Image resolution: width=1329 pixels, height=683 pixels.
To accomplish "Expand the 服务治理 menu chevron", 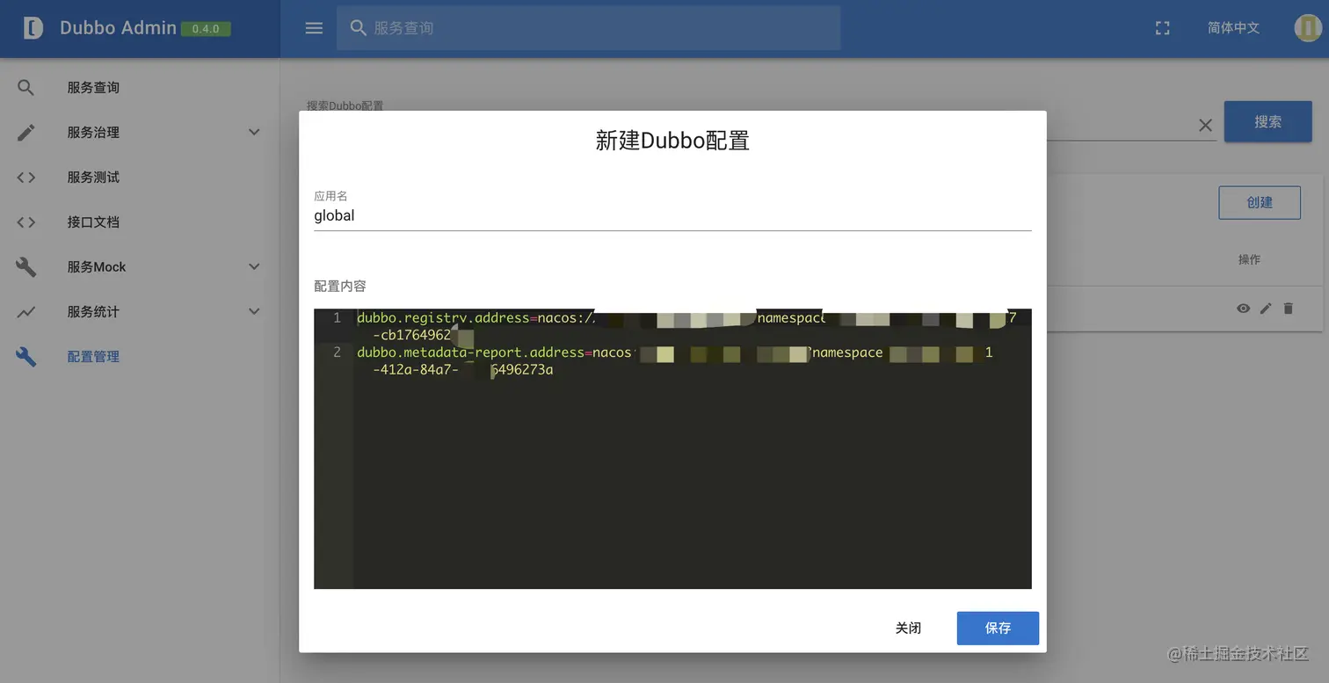I will tap(254, 133).
